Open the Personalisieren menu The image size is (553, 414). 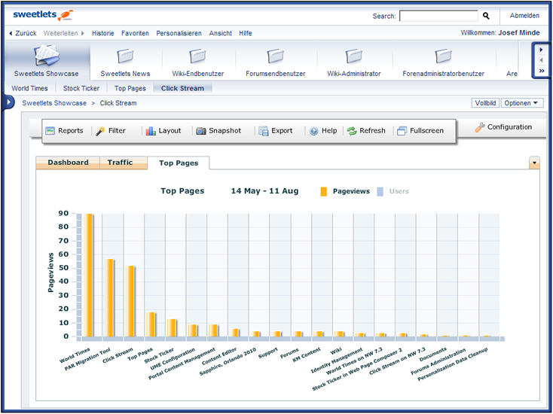tap(179, 33)
